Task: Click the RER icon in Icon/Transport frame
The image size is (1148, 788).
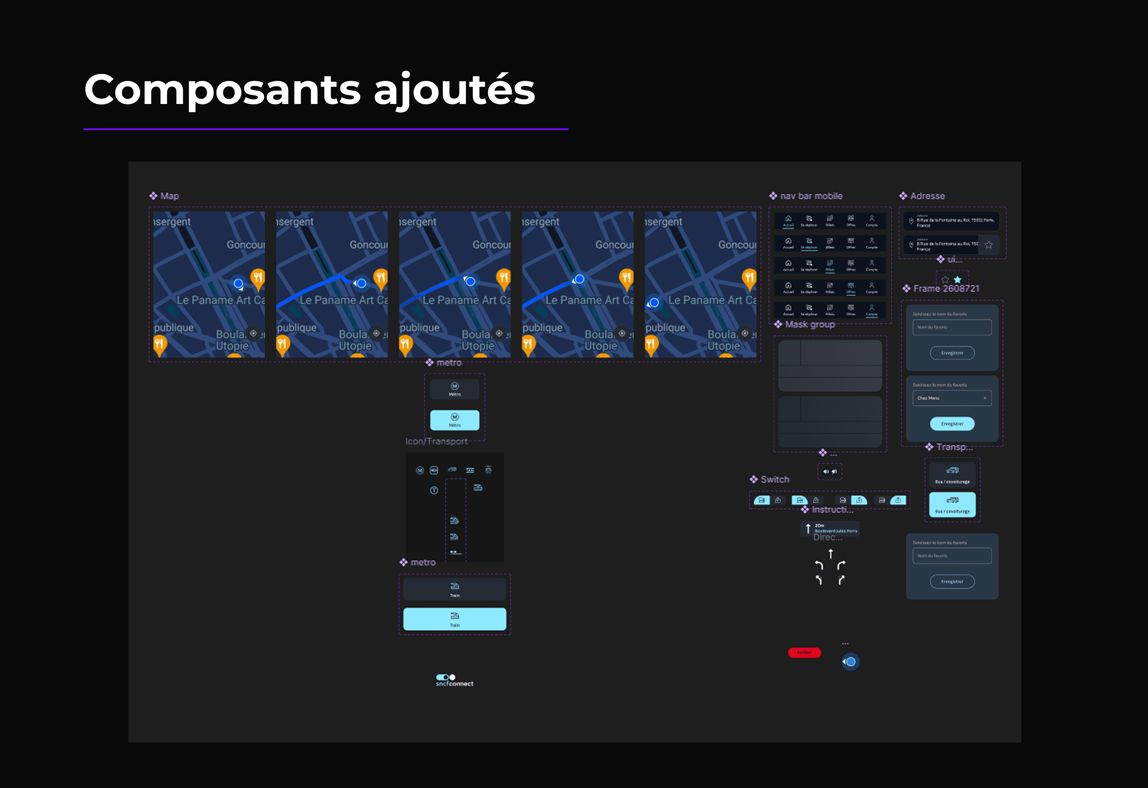Action: [x=434, y=470]
